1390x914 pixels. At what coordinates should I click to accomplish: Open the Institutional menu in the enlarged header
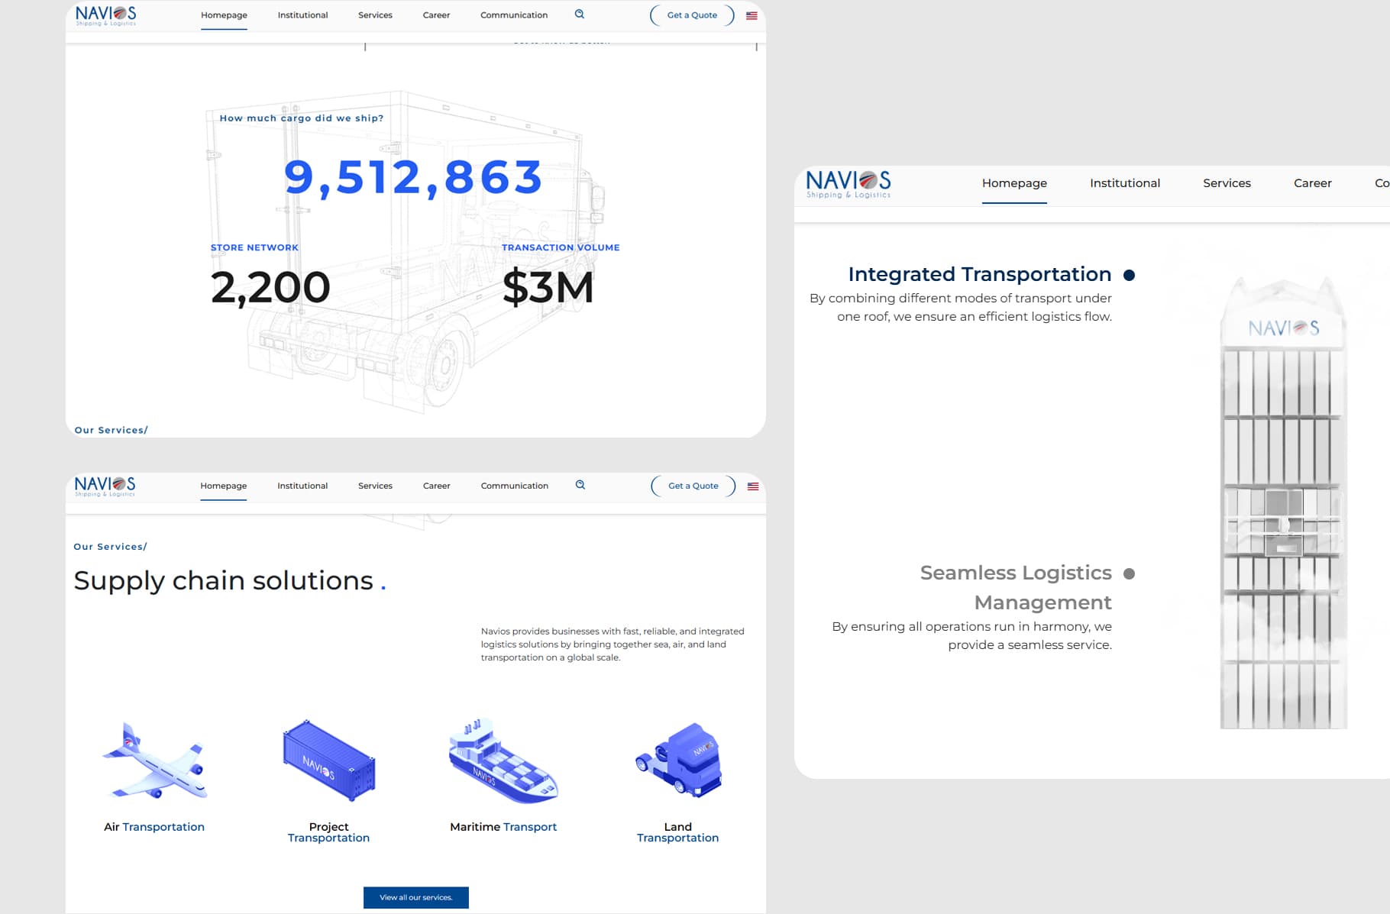(1124, 183)
